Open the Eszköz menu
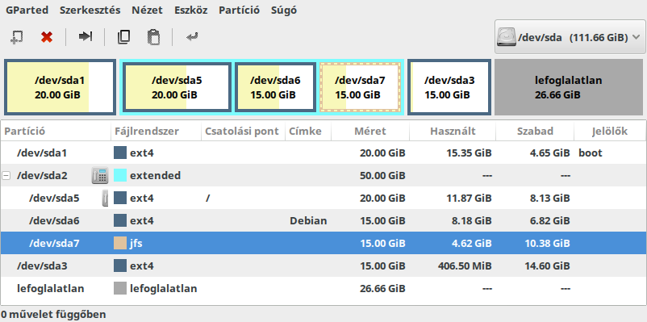Viewport: 647px width, 322px height. [x=190, y=10]
